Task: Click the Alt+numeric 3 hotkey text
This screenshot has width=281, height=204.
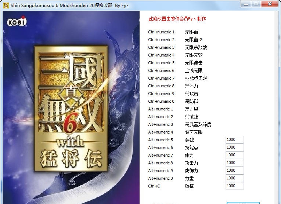Action: [161, 124]
